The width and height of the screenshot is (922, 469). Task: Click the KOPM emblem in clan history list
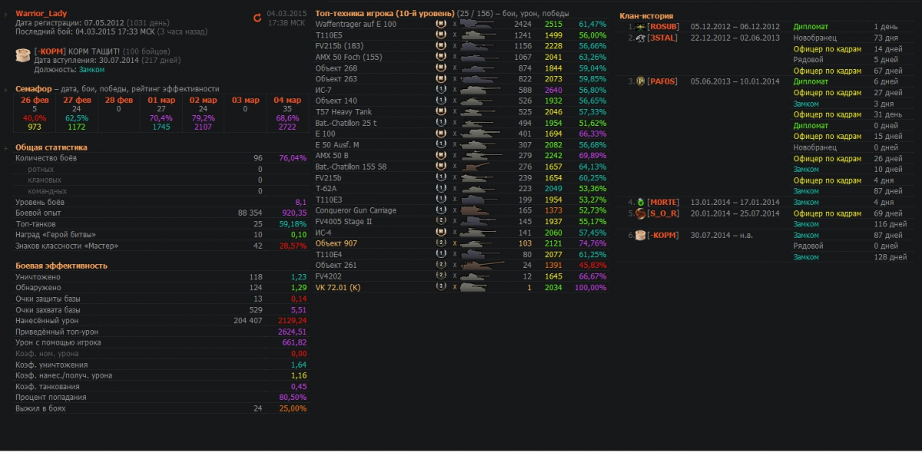click(640, 235)
